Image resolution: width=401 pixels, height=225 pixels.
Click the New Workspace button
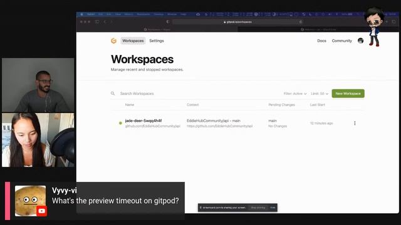(x=348, y=94)
